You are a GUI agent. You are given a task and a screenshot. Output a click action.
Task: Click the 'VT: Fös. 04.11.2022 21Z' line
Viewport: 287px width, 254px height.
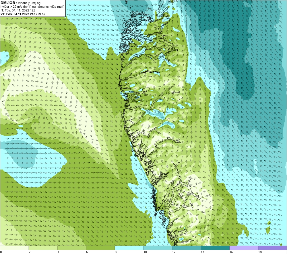tap(22, 14)
